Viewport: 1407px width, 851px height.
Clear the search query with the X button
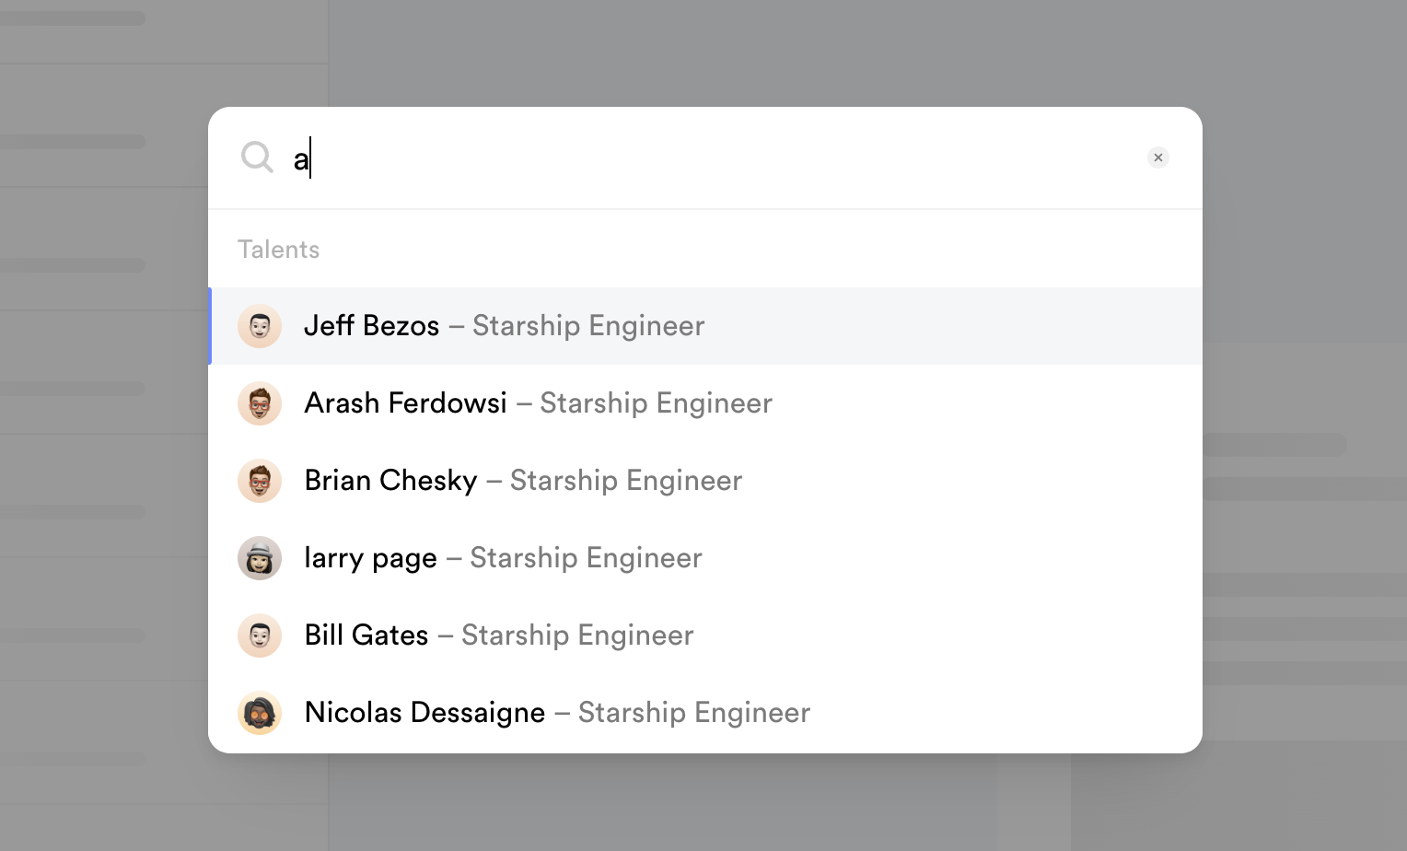(x=1158, y=157)
